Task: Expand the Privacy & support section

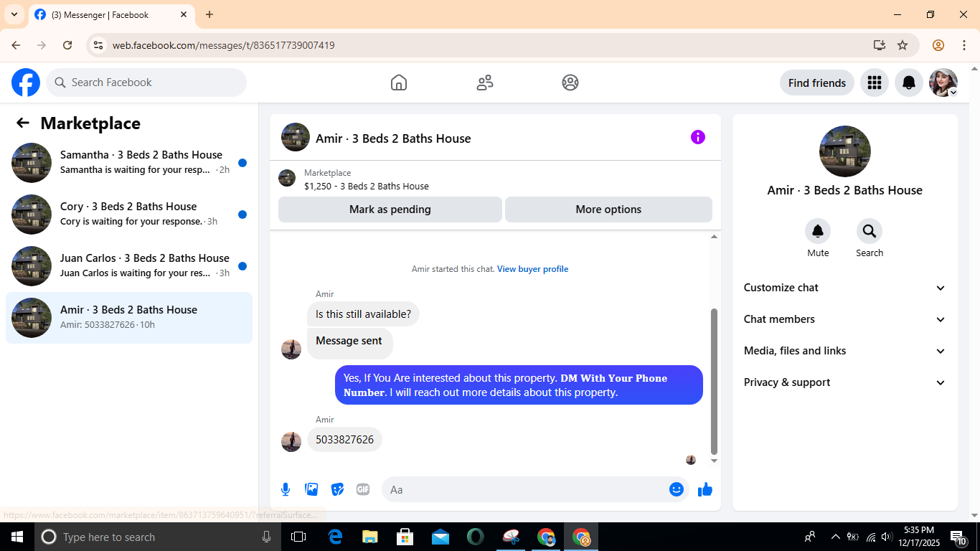Action: pos(845,382)
